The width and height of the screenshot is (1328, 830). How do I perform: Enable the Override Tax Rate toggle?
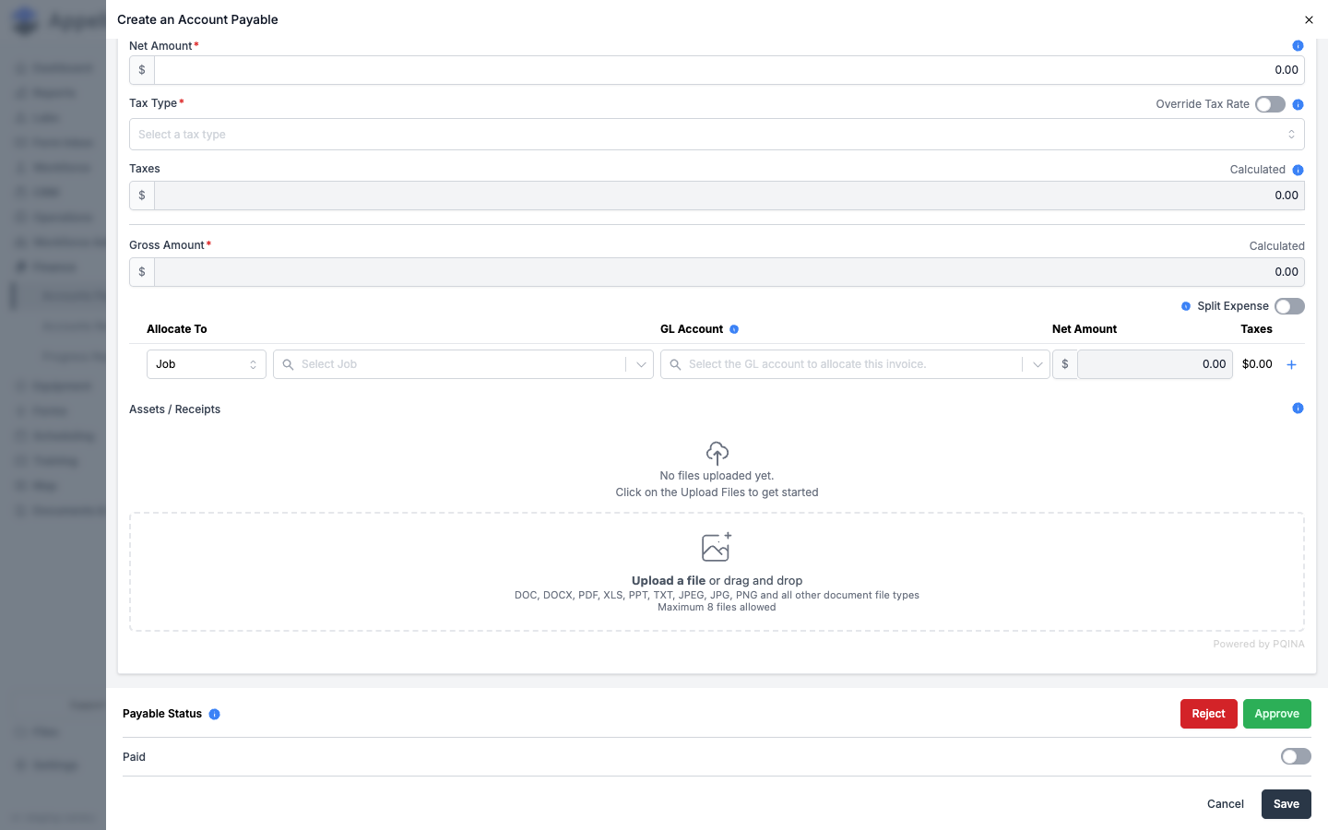[x=1270, y=104]
